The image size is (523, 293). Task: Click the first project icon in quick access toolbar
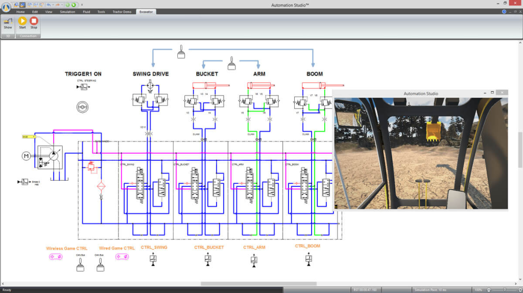click(16, 5)
